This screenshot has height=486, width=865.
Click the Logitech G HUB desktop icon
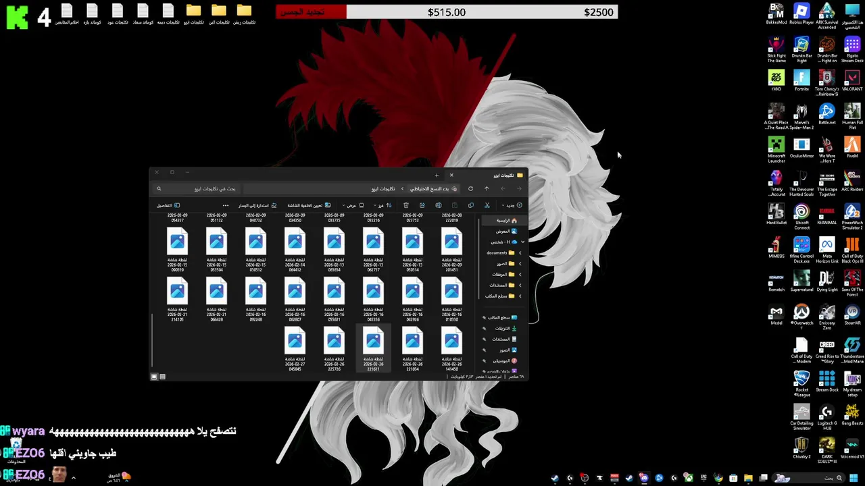tap(827, 418)
